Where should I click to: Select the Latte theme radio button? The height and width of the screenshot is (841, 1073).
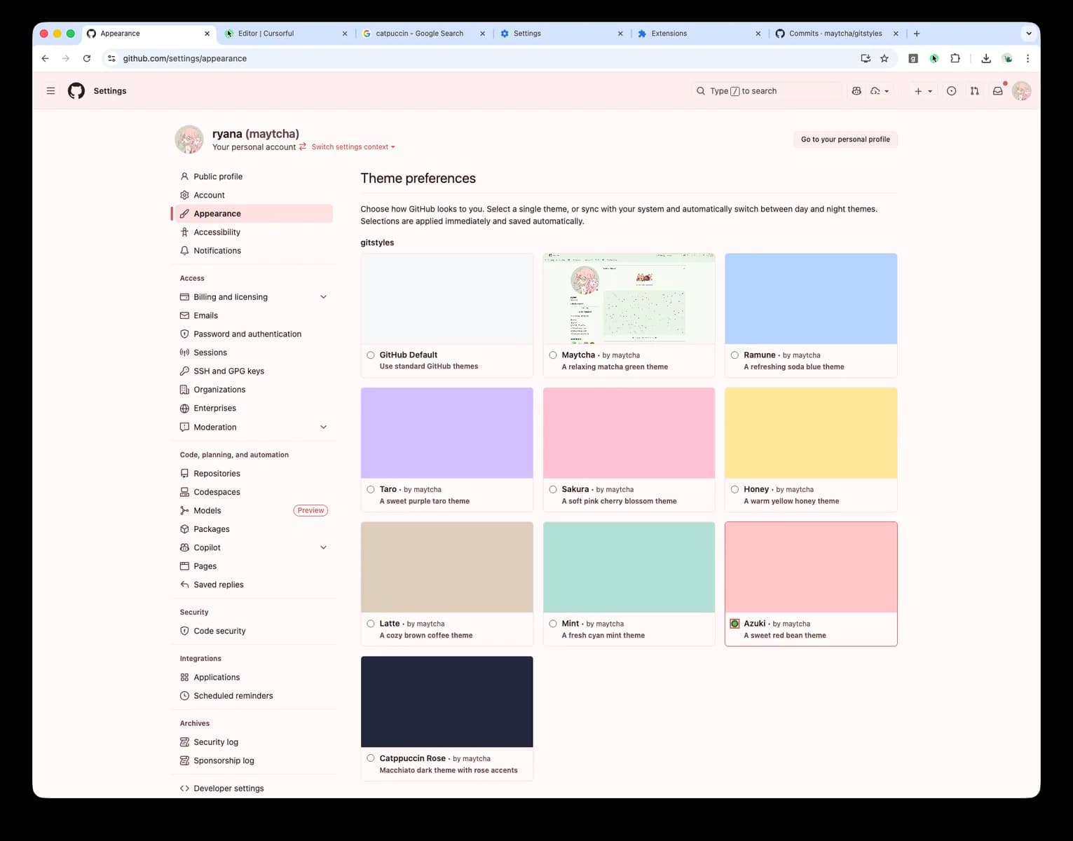pos(371,624)
